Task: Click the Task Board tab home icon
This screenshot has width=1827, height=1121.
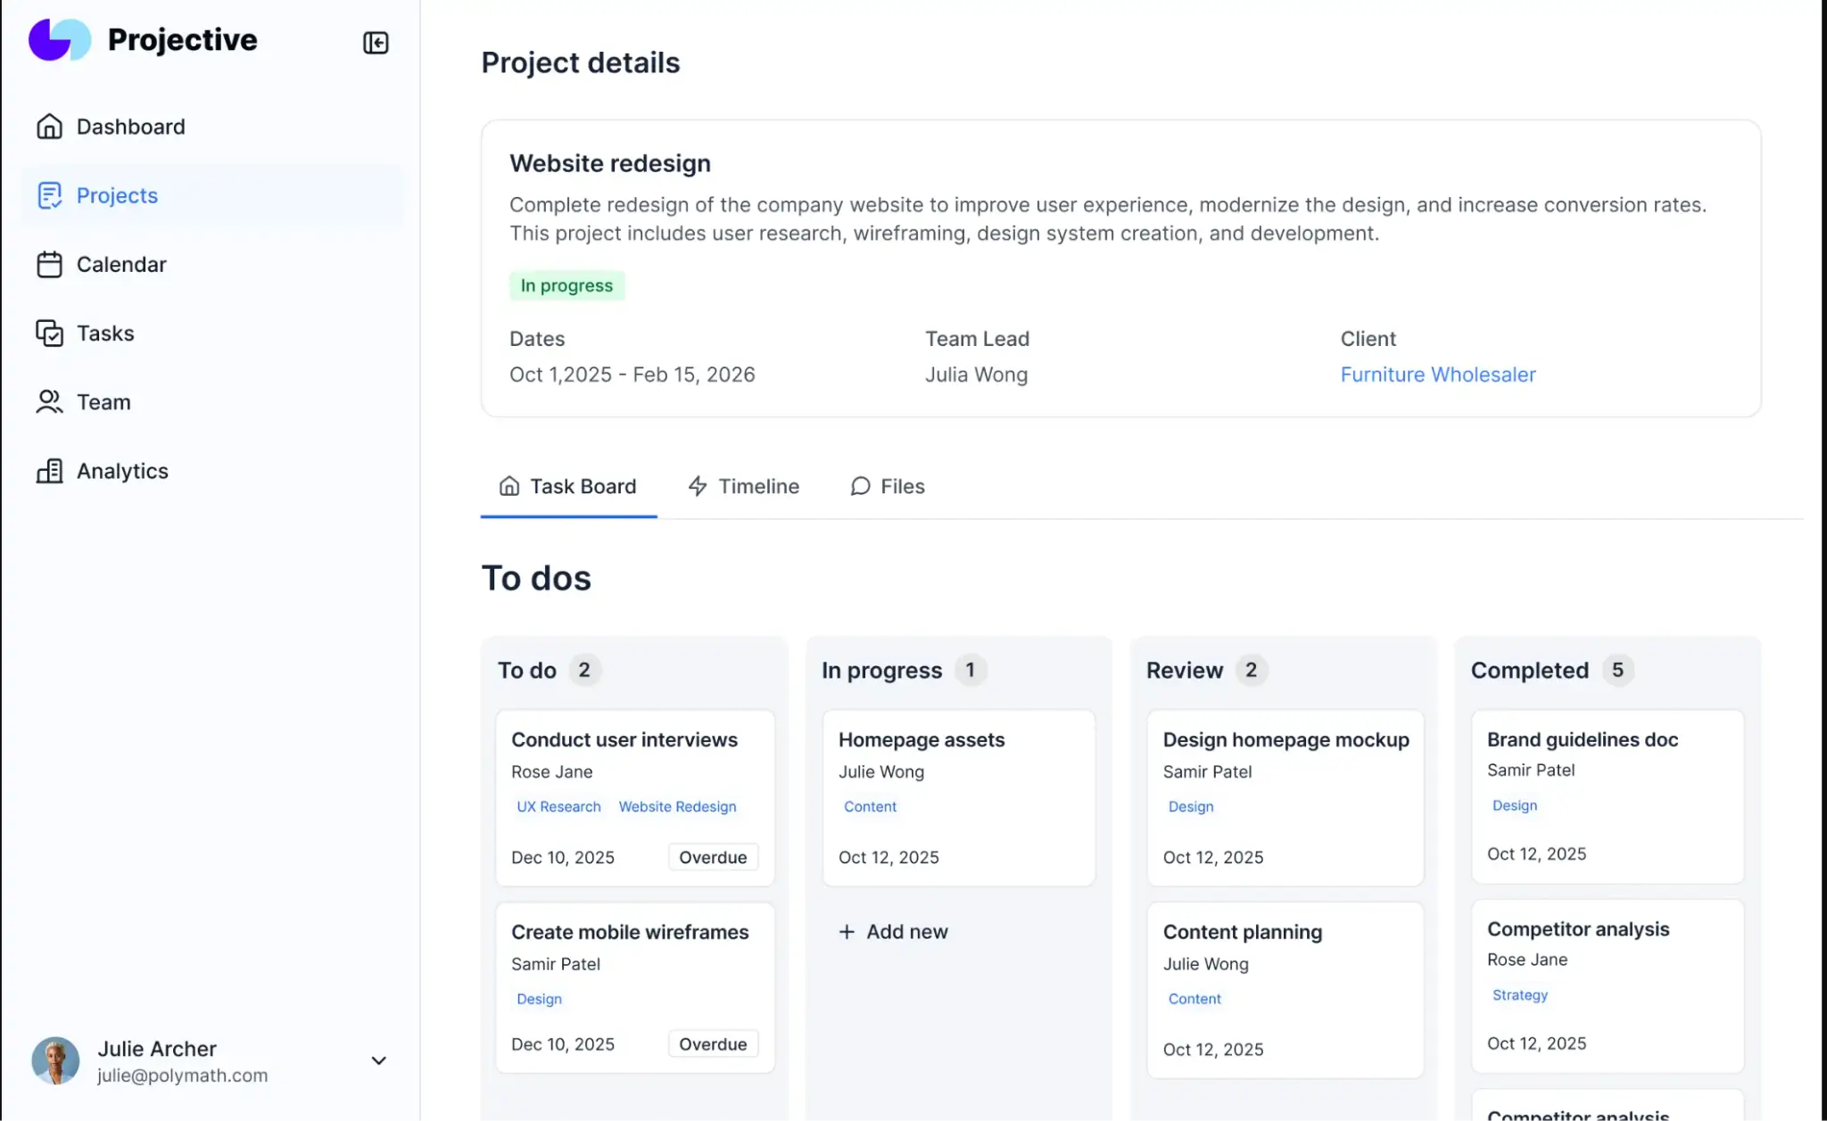Action: click(x=509, y=486)
